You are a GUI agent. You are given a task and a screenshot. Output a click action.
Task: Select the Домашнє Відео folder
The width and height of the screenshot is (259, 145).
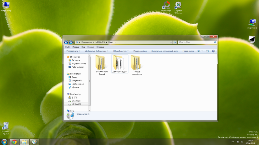tap(120, 64)
